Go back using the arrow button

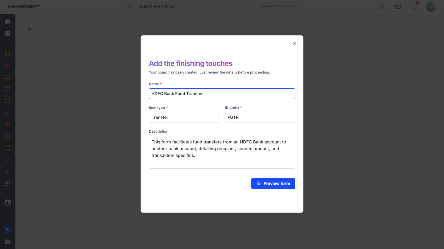[31, 29]
